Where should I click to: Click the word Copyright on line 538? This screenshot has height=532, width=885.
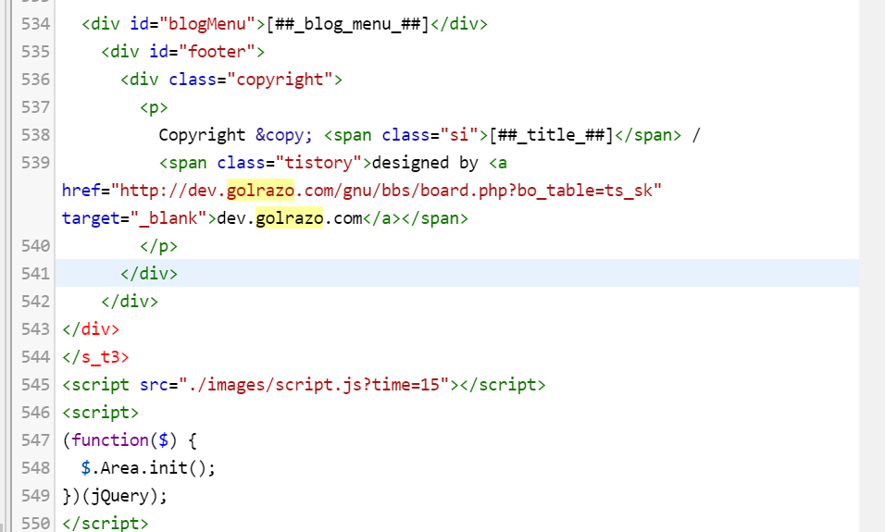click(x=202, y=135)
